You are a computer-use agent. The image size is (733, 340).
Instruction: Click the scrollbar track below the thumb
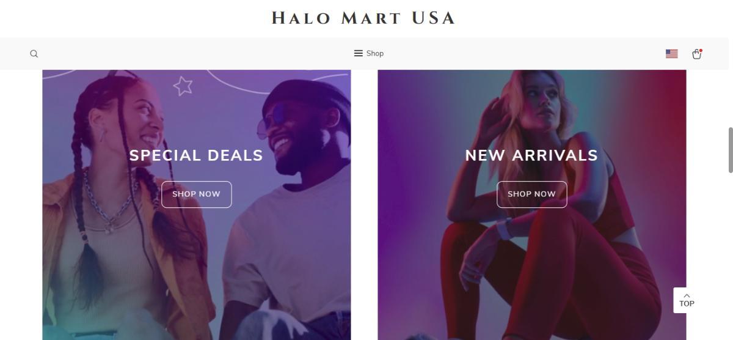coord(729,257)
